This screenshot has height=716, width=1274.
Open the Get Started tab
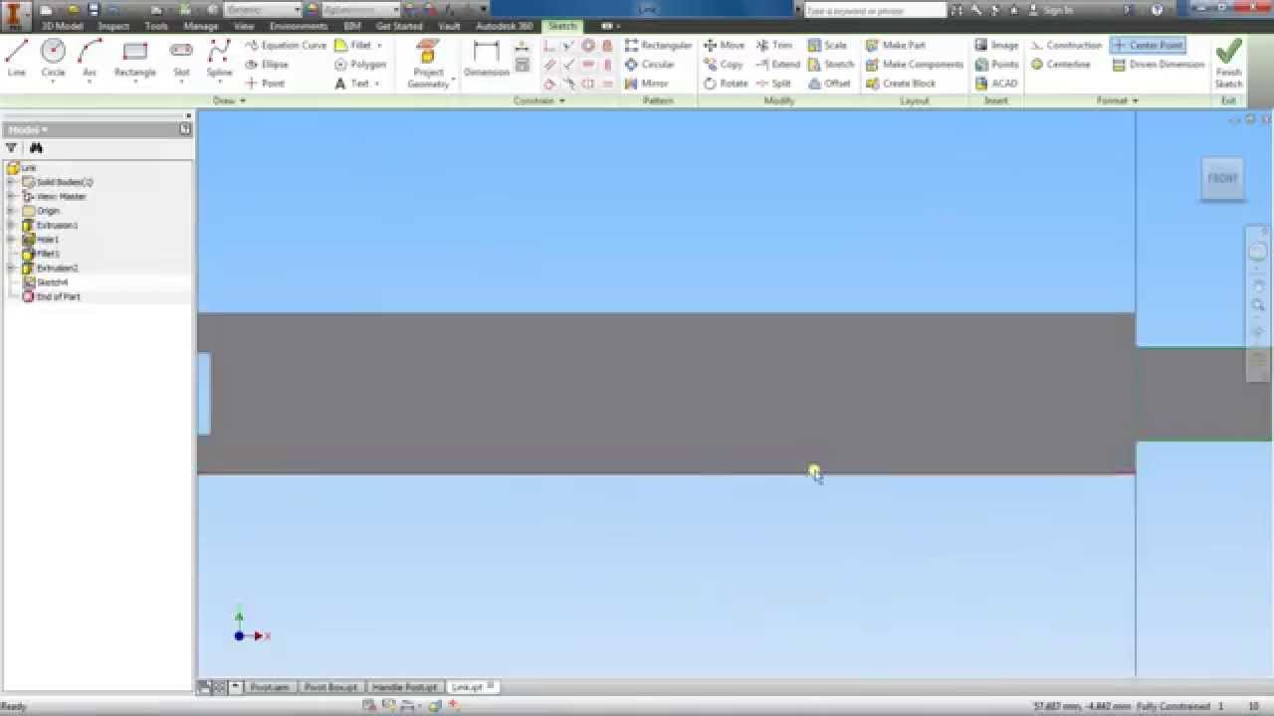[399, 26]
